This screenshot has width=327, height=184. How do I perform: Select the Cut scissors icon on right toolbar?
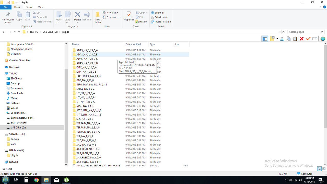click(x=282, y=39)
